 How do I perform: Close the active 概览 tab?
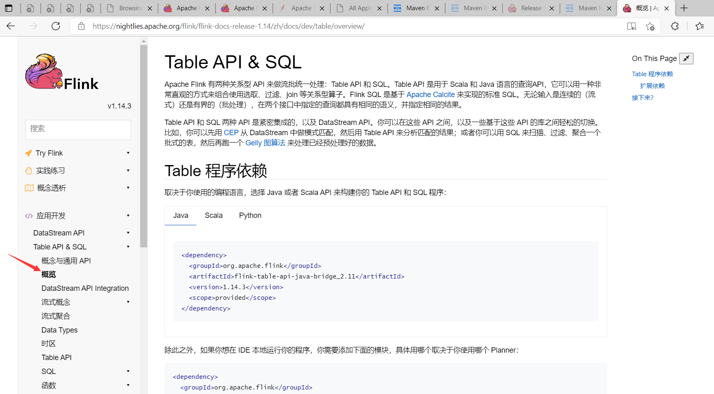tap(666, 8)
